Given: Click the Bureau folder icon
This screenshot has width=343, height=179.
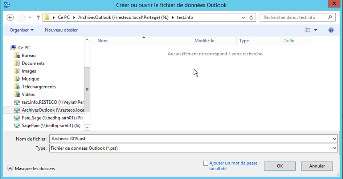Looking at the screenshot, I should click(x=17, y=55).
